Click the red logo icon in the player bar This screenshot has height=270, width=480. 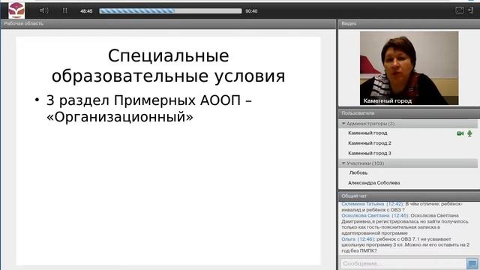click(16, 10)
